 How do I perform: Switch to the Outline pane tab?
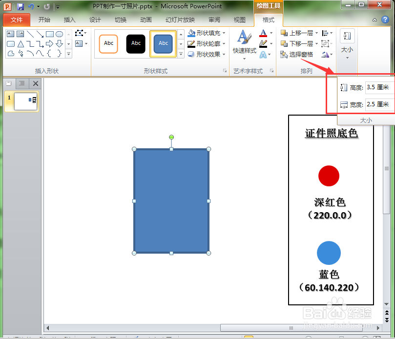coord(22,83)
